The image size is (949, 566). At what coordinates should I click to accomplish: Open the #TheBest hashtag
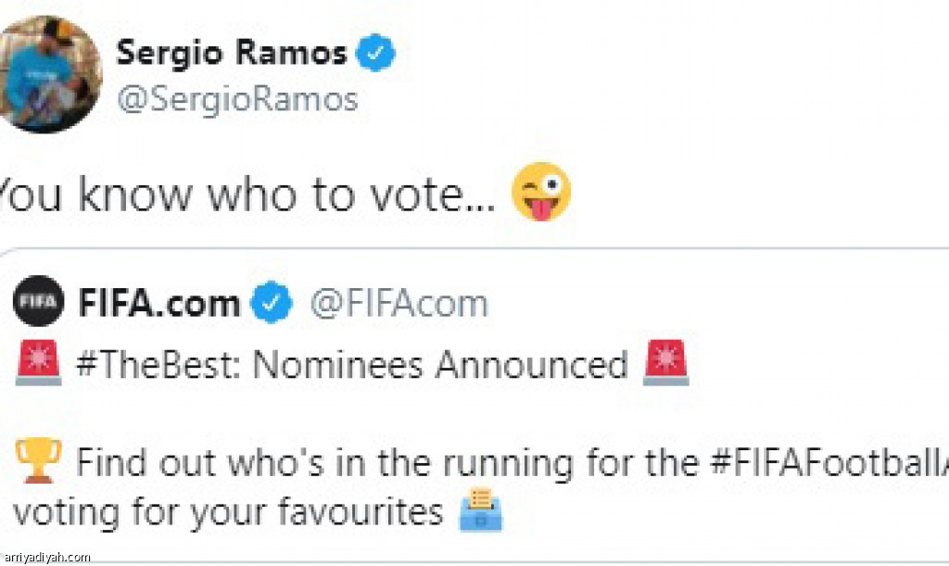coord(160,366)
